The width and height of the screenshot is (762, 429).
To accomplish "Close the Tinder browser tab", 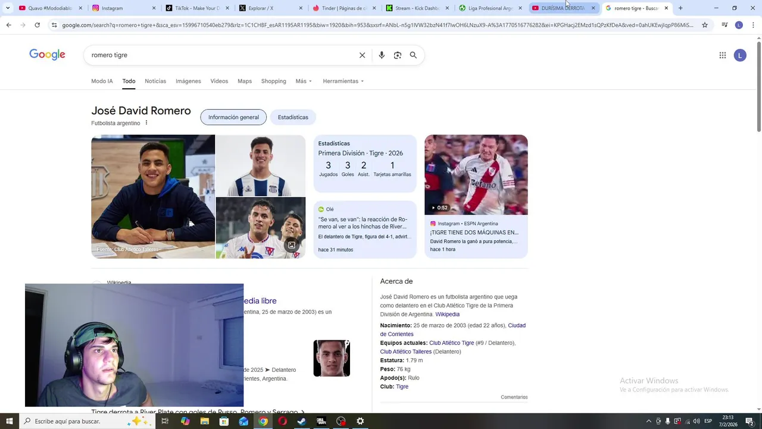I will coord(374,8).
